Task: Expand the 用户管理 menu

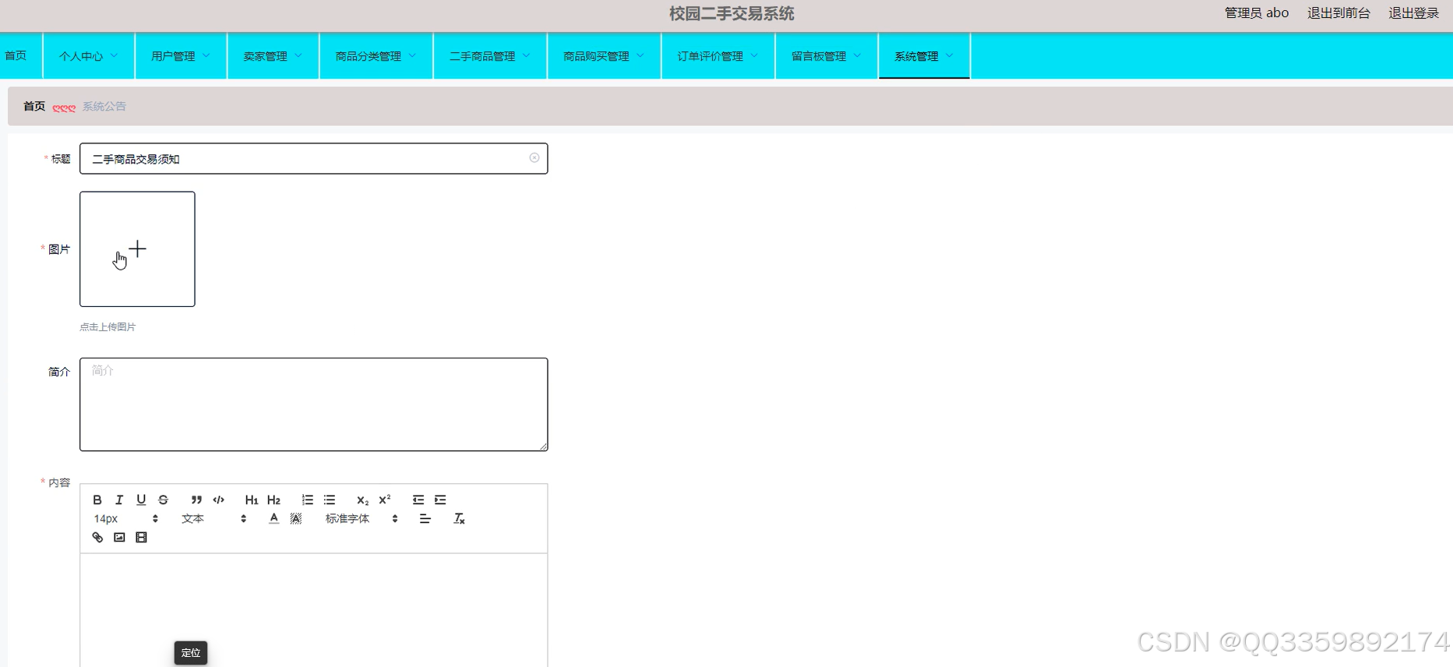Action: point(181,56)
